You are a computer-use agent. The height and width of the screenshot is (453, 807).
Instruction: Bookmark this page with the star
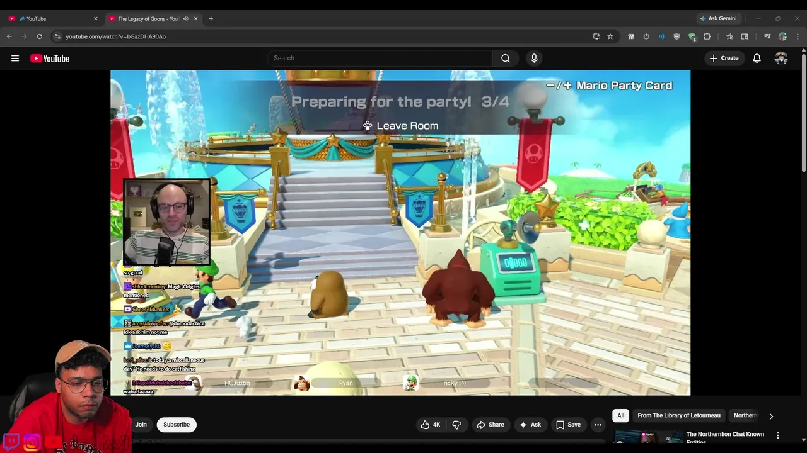(x=610, y=36)
